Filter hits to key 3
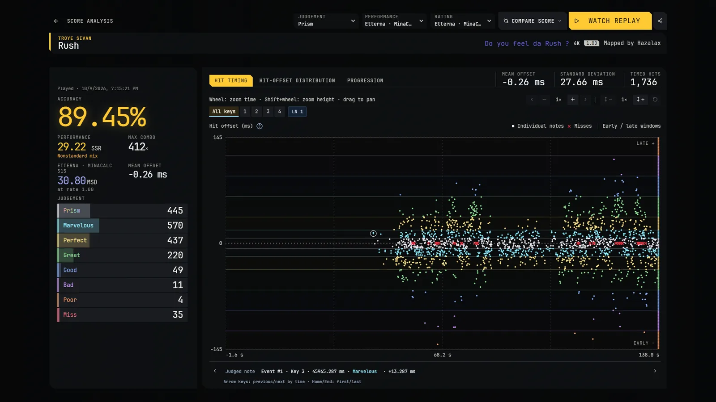The width and height of the screenshot is (716, 402). (268, 112)
